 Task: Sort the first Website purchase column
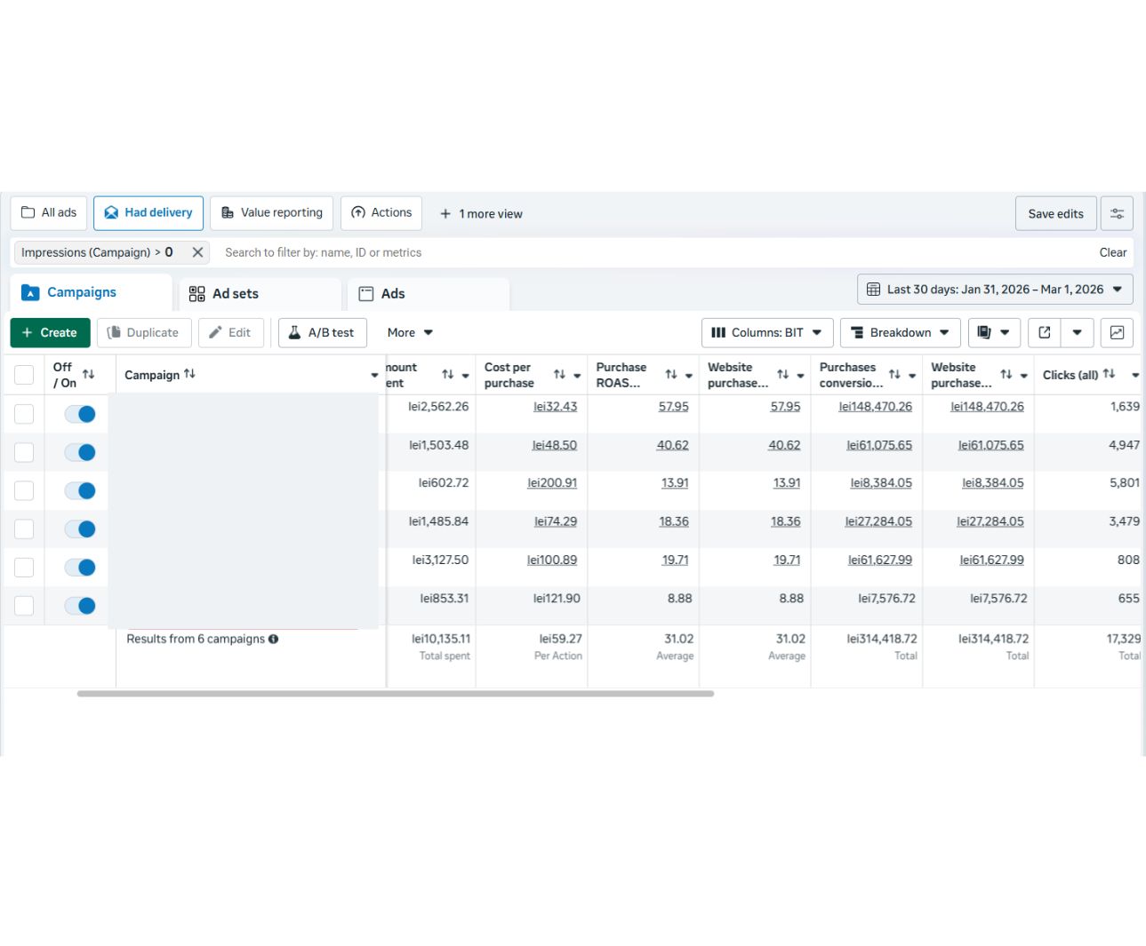click(782, 375)
